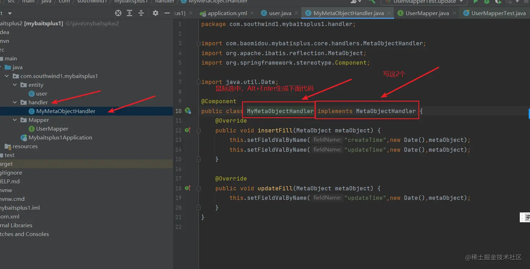This screenshot has height=269, width=530.
Task: Click the fold end marker on line 15
Action: (198, 159)
